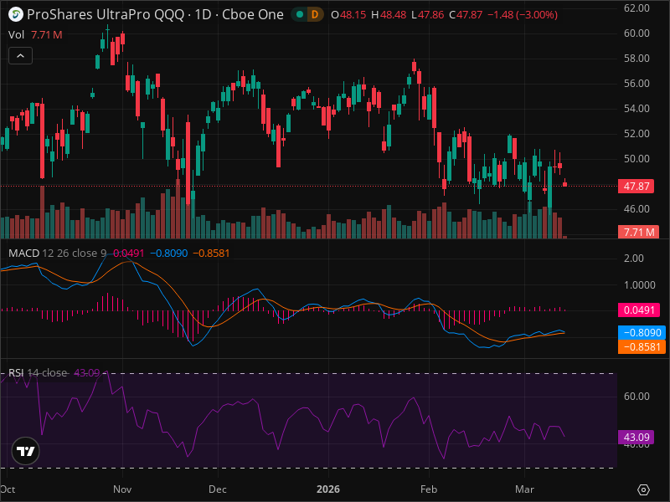Select the ProShares UltraPro QQQ title
670x502 pixels.
pyautogui.click(x=106, y=14)
